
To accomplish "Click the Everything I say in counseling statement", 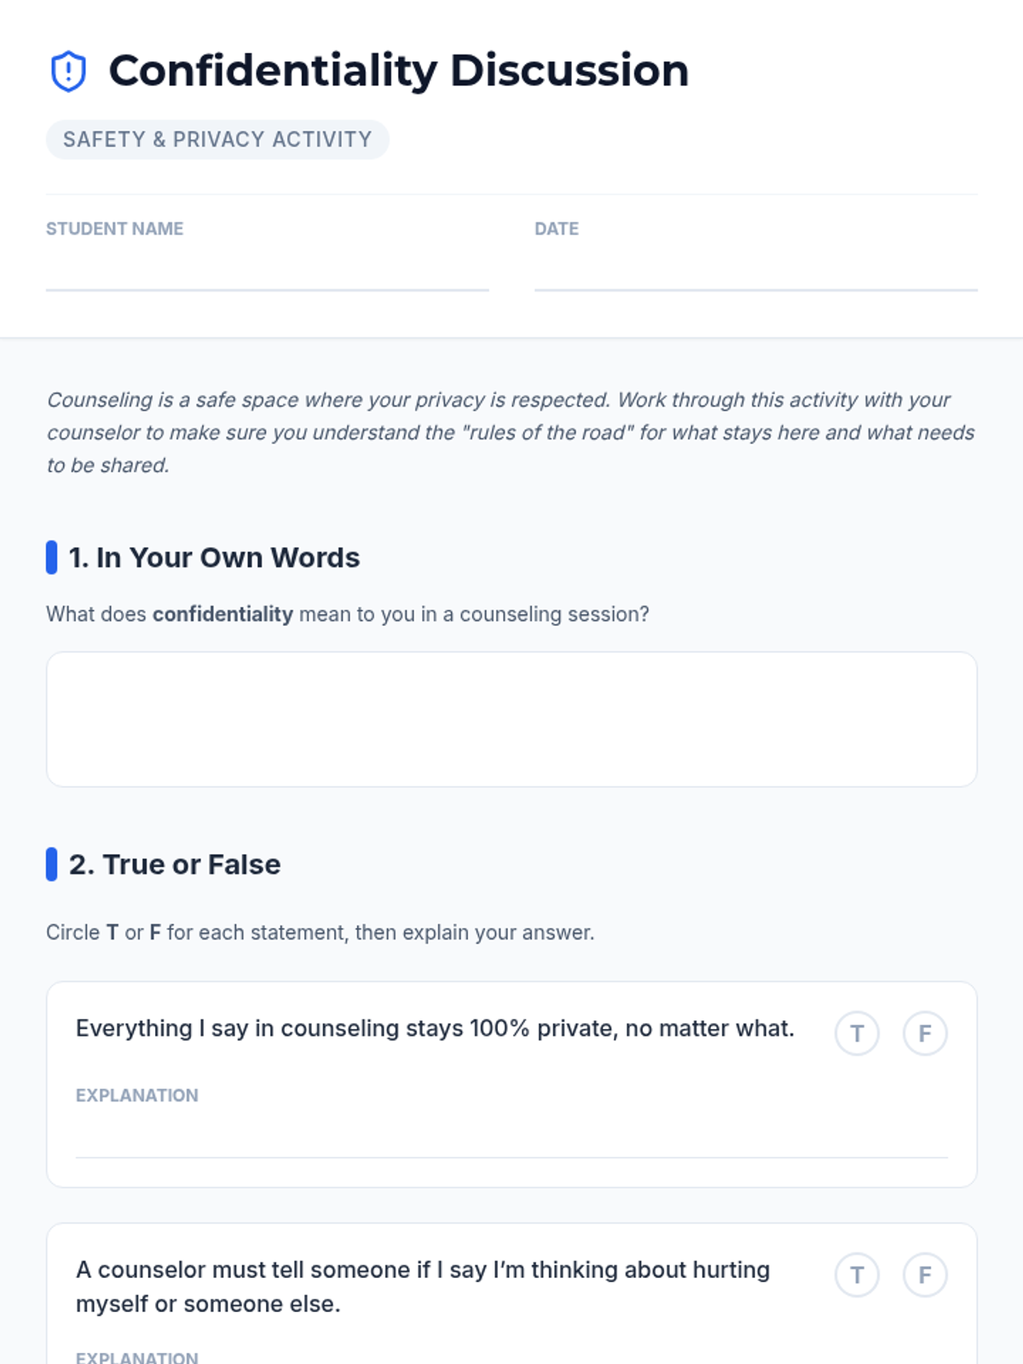I will (435, 1028).
